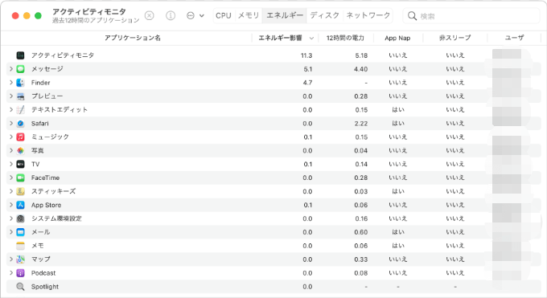Expand the マップ row
The width and height of the screenshot is (547, 298).
tap(10, 259)
